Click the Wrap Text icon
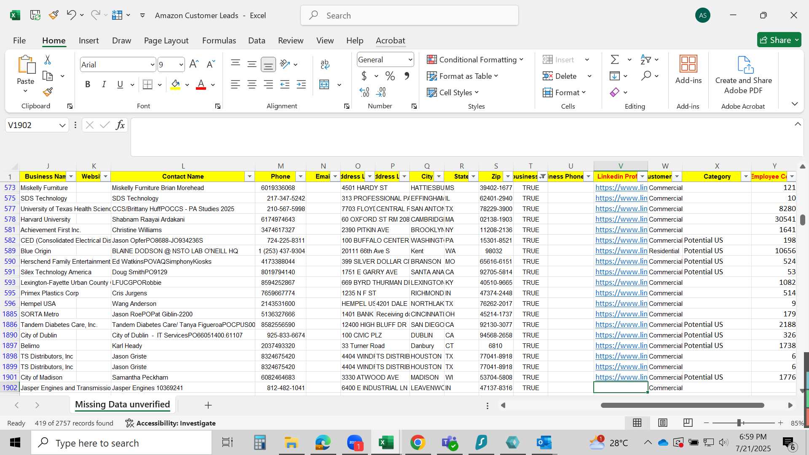Viewport: 809px width, 455px height. coord(325,64)
